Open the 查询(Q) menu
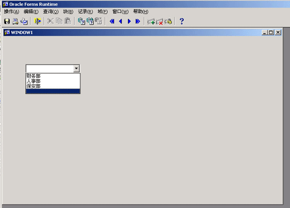The height and width of the screenshot is (208, 290). tap(51, 11)
